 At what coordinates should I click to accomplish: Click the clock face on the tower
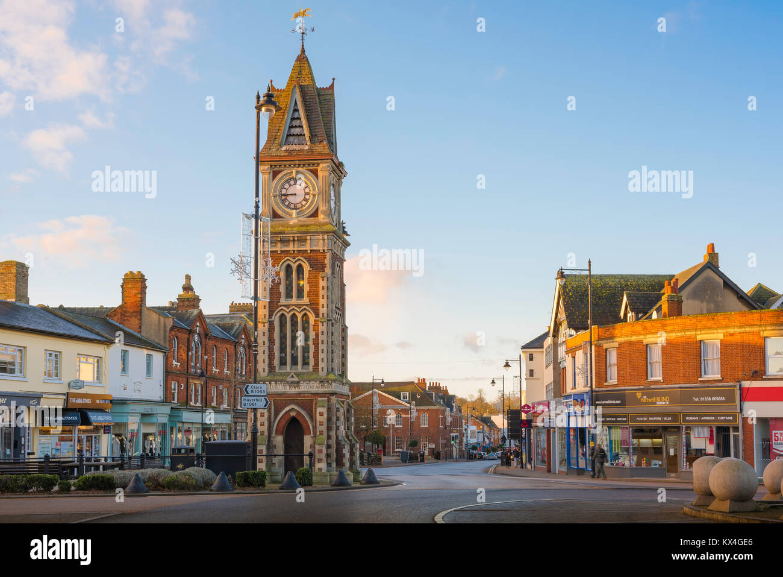(x=295, y=194)
